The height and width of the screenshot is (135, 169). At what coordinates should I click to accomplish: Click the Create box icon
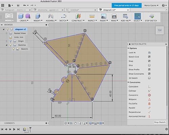pyautogui.click(x=21, y=16)
